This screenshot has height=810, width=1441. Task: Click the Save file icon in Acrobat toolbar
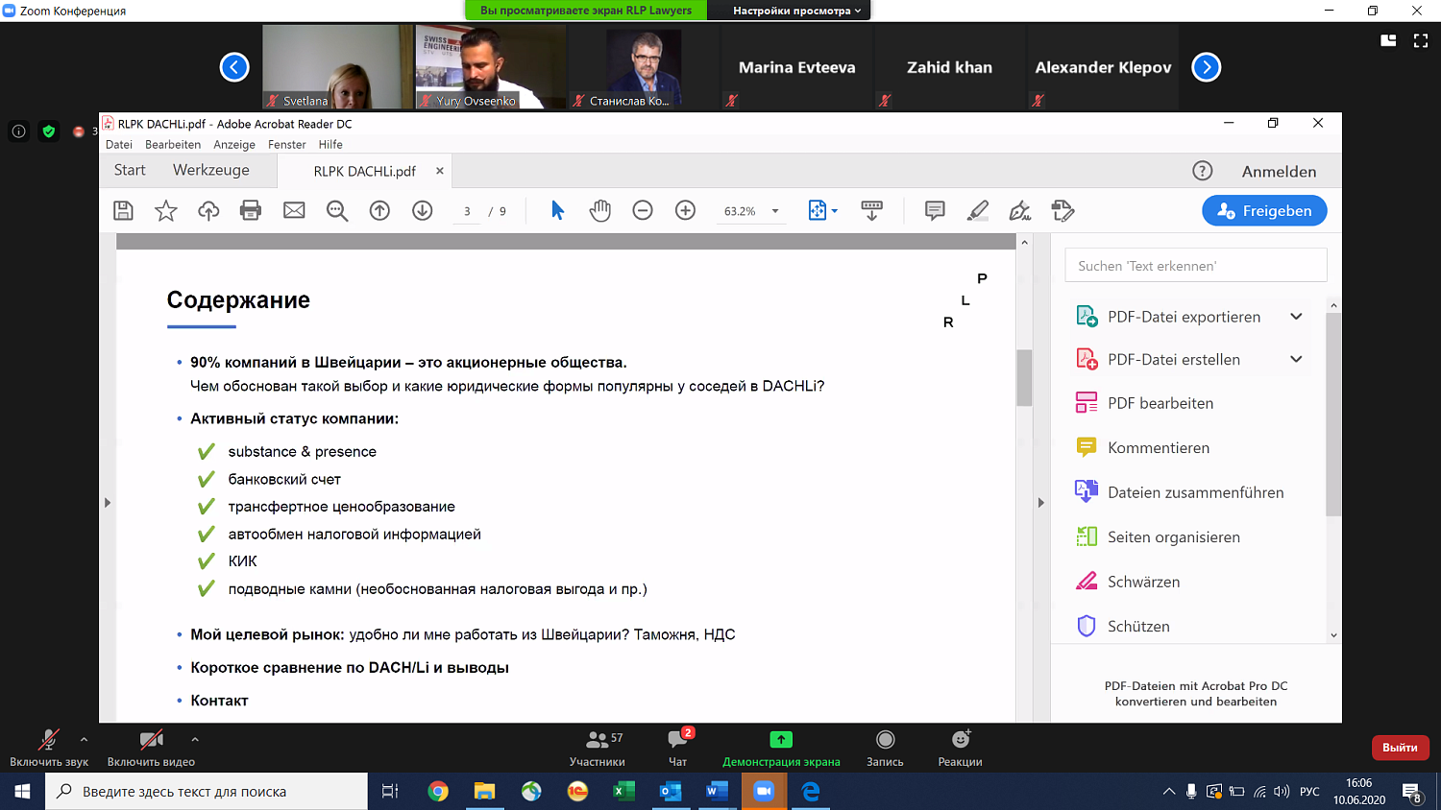click(123, 211)
